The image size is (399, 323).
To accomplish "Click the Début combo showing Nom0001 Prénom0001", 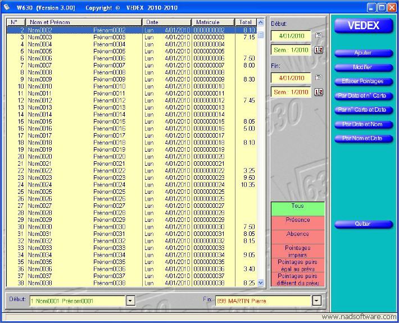I will point(78,301).
